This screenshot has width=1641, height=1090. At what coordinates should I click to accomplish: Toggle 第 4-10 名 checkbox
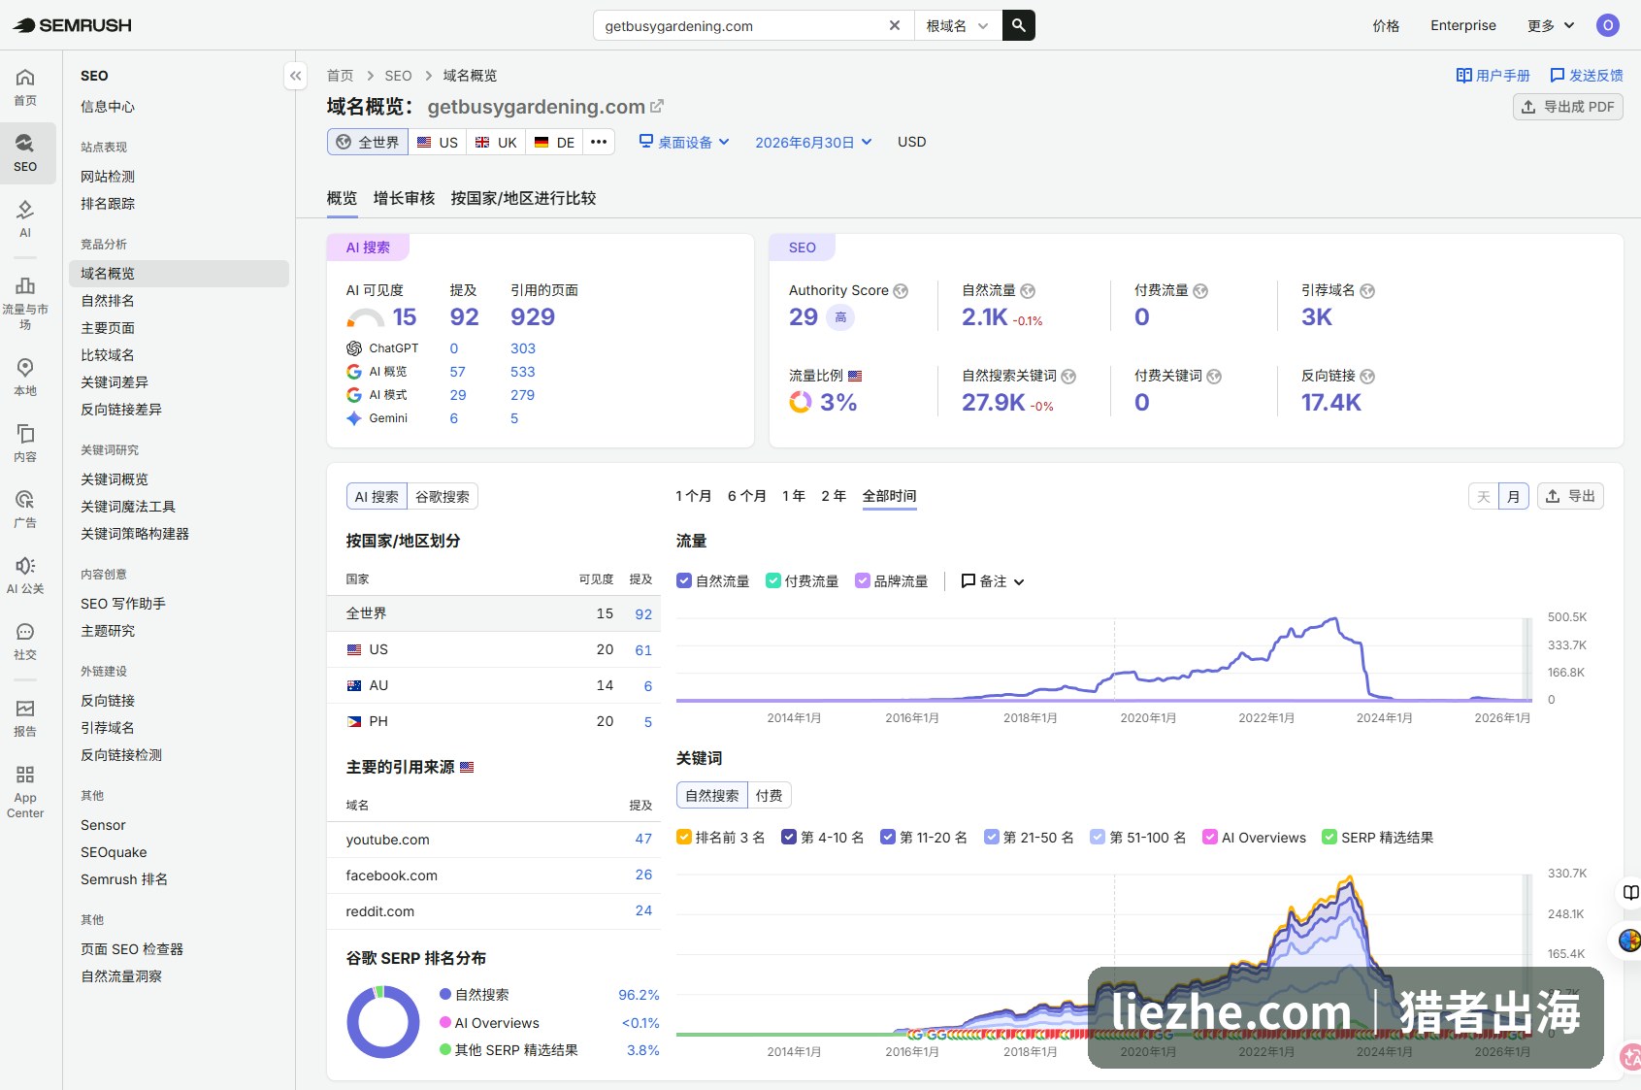point(789,837)
